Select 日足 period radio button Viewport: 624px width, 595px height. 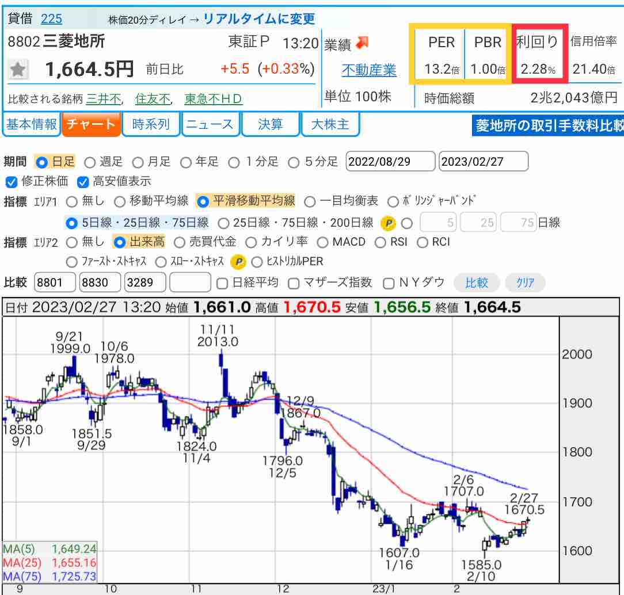[42, 162]
